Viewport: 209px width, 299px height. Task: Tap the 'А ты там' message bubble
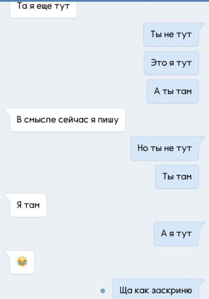[173, 91]
